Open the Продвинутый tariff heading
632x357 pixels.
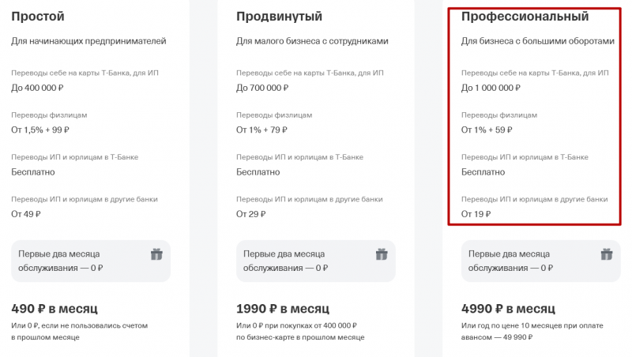click(x=279, y=16)
